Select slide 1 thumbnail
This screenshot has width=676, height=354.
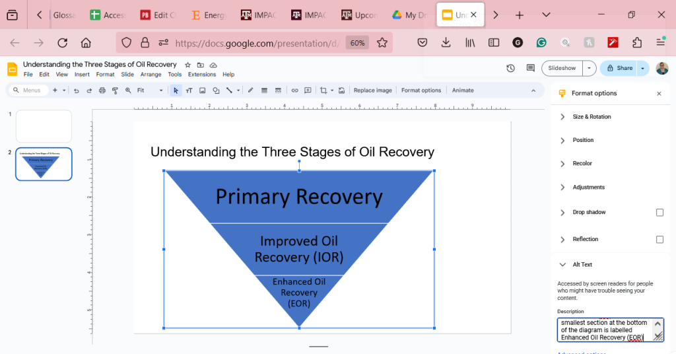pos(44,126)
